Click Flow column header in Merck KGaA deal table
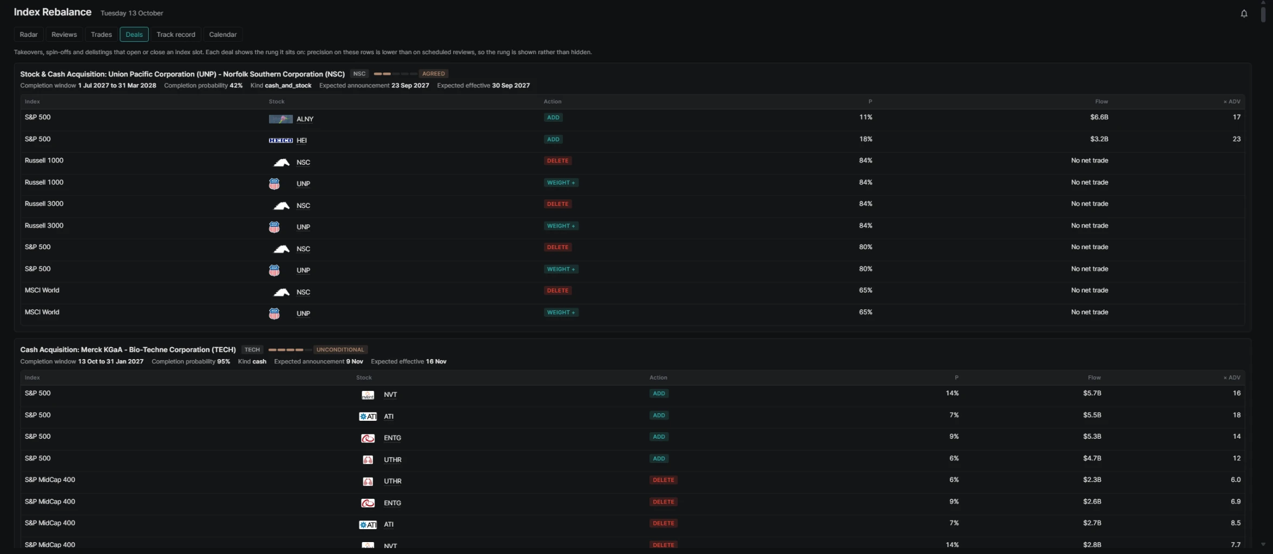This screenshot has width=1273, height=554. (x=1094, y=377)
